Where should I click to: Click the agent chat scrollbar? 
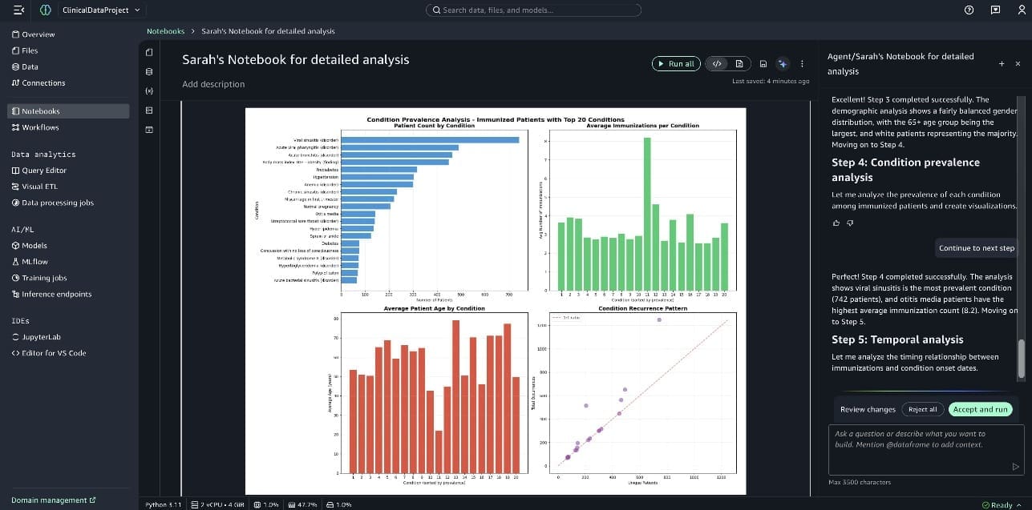[1021, 358]
